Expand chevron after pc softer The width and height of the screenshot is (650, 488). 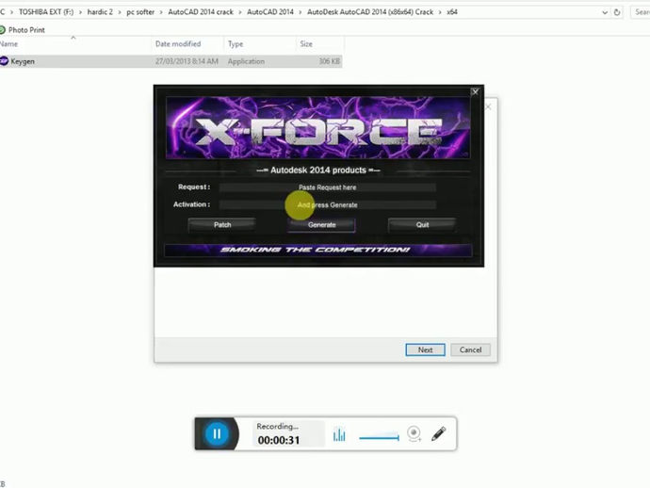click(x=161, y=12)
